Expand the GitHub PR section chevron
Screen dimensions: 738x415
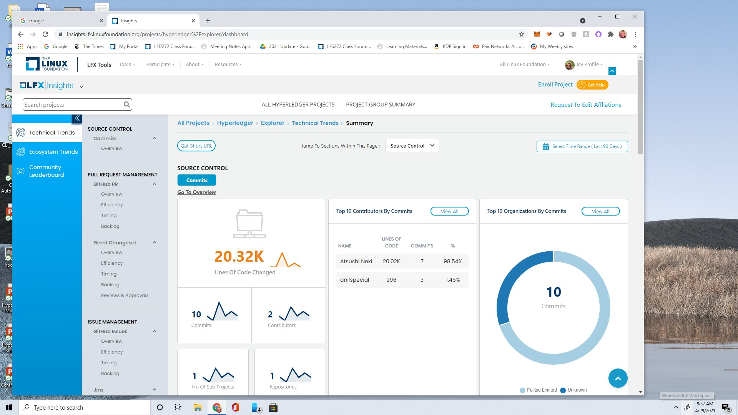tap(154, 183)
